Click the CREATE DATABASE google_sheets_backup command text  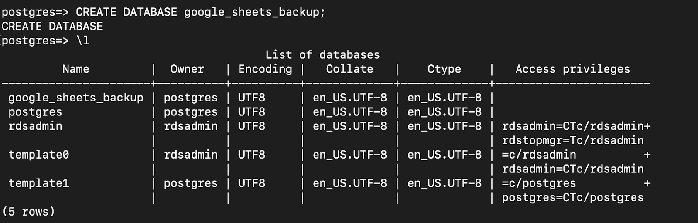click(201, 12)
